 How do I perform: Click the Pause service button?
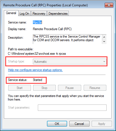coord(70,88)
